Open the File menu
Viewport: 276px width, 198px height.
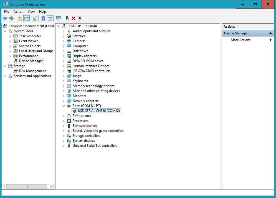pyautogui.click(x=7, y=12)
